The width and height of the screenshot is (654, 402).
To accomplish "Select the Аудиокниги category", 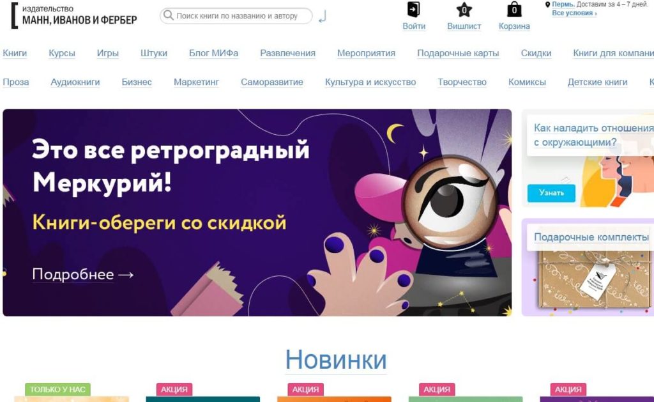I will [75, 82].
